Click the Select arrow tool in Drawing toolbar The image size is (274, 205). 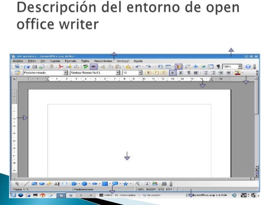click(x=17, y=184)
